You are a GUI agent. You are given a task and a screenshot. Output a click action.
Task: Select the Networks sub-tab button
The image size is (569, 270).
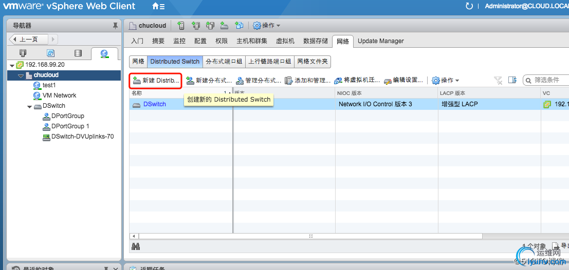(x=138, y=62)
